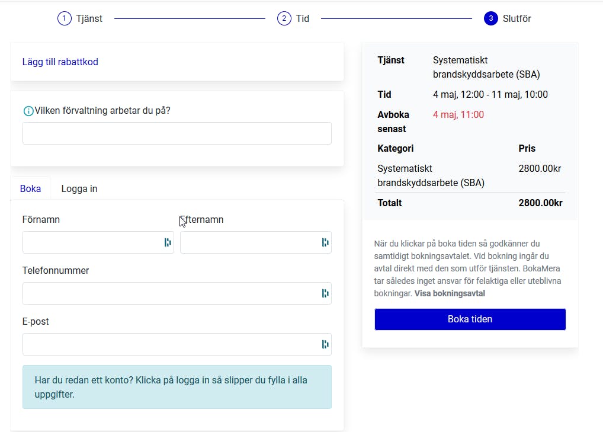The width and height of the screenshot is (603, 432).
Task: Open Lägg till rabattkod link
Action: [60, 62]
